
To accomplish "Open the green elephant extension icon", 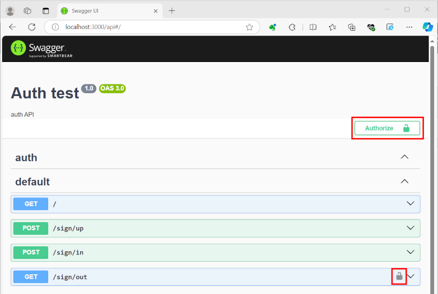I will pyautogui.click(x=272, y=27).
